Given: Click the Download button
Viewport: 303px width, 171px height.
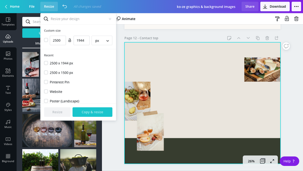Looking at the screenshot, I should click(x=275, y=6).
